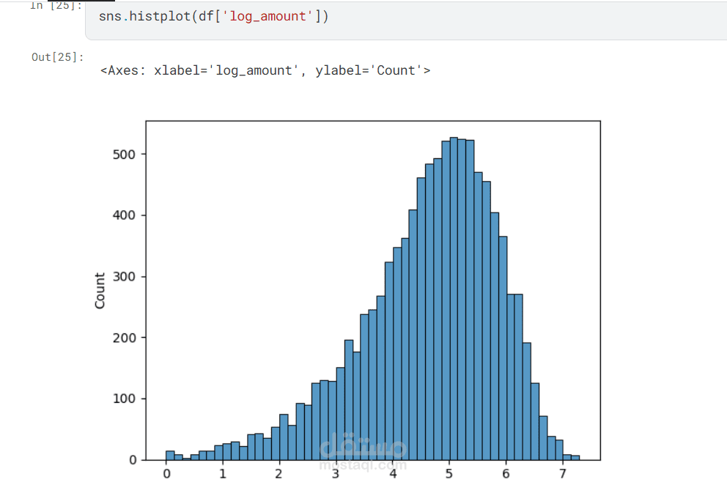Click the Out[25]: output prompt label
The image size is (727, 482).
click(57, 57)
